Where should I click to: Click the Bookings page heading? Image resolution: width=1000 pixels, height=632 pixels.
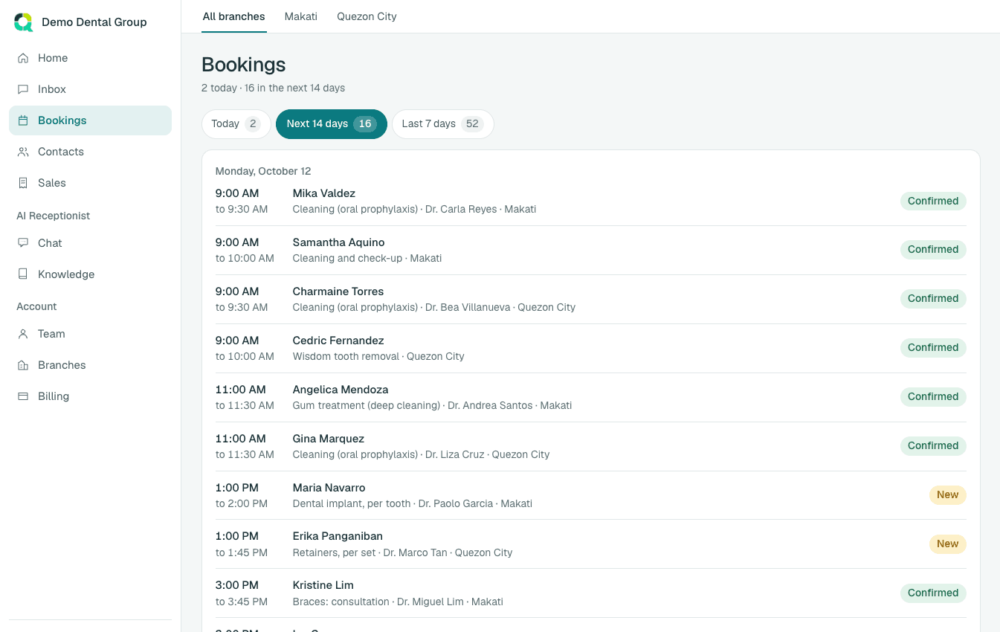[x=244, y=65]
